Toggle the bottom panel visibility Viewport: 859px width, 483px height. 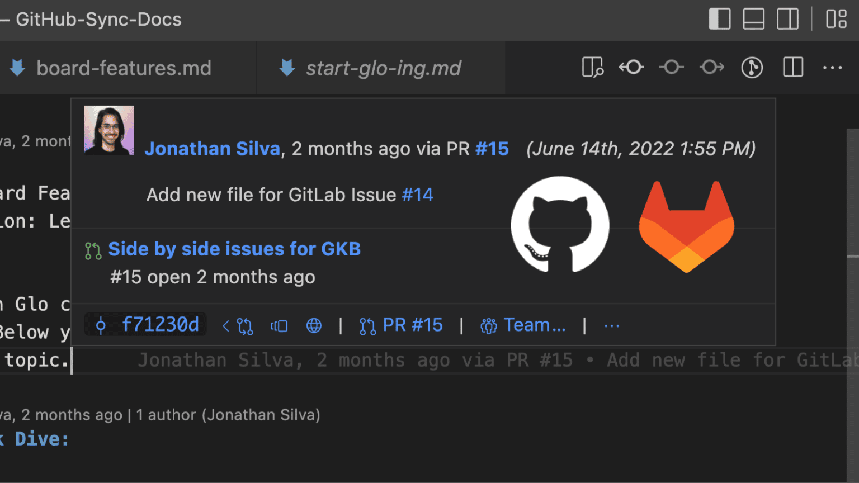point(754,18)
